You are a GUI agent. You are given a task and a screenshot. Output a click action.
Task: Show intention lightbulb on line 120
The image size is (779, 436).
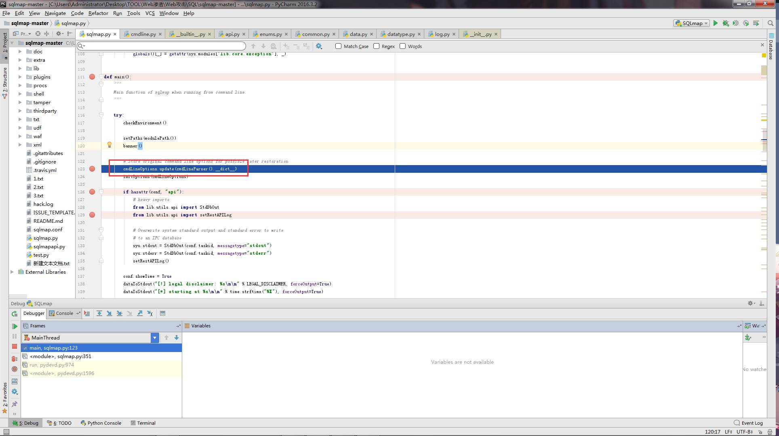(x=109, y=145)
